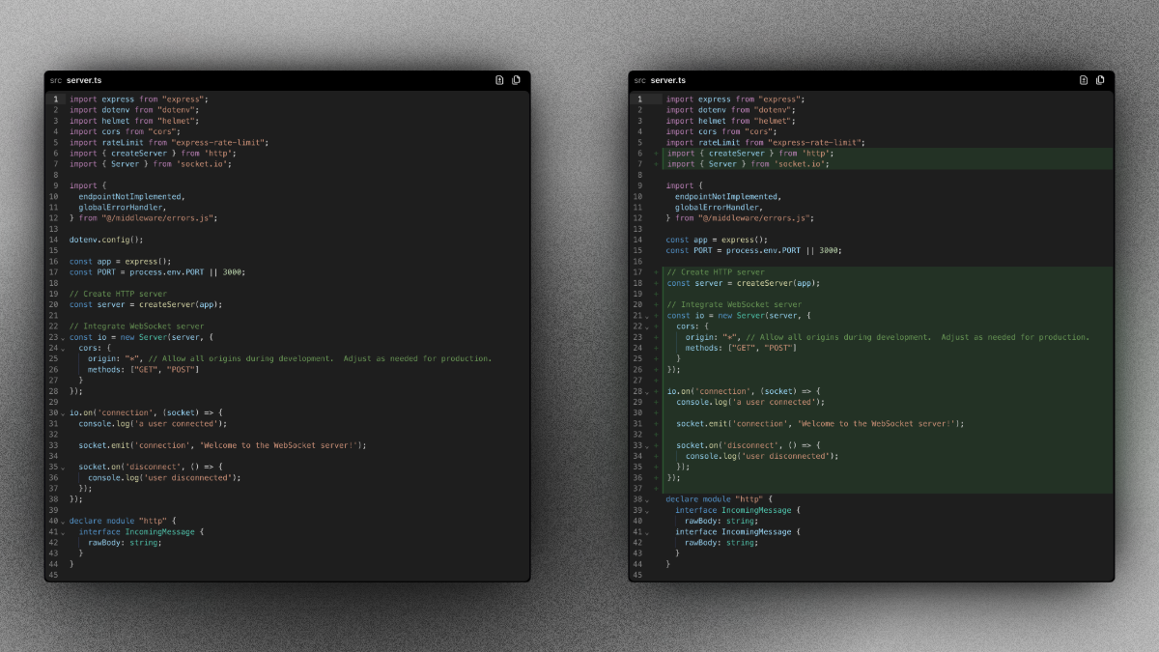The width and height of the screenshot is (1159, 652).
Task: Select the server.ts filename in the left panel
Action: click(x=84, y=80)
